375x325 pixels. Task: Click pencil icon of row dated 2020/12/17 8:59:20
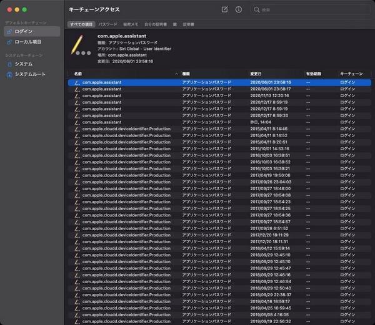(x=77, y=116)
